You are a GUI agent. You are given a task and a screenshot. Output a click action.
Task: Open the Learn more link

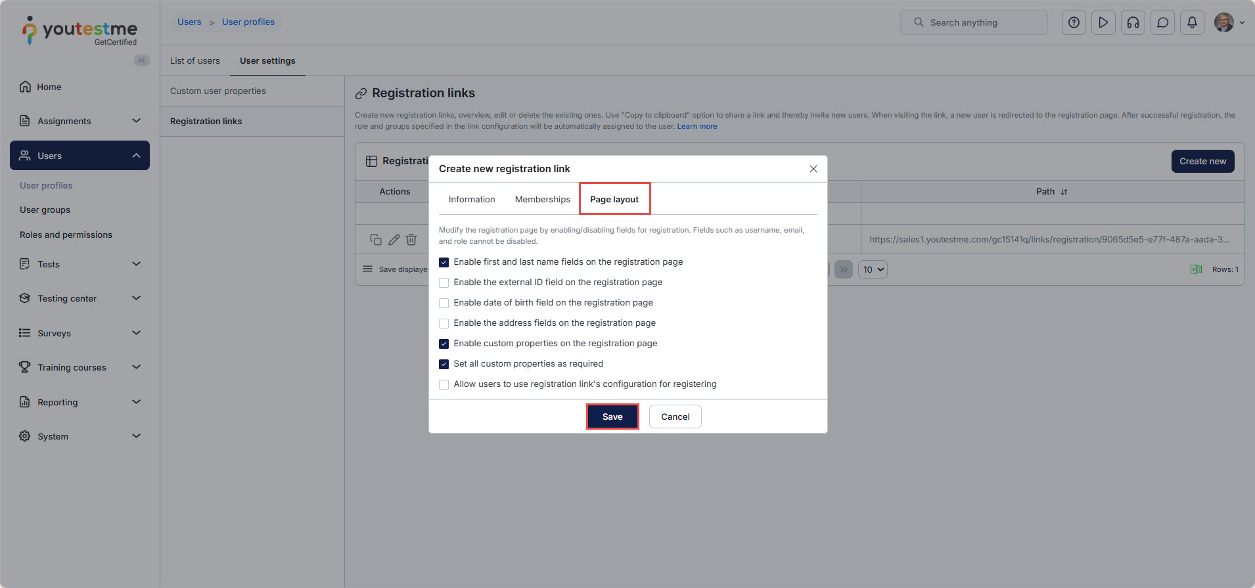tap(697, 126)
